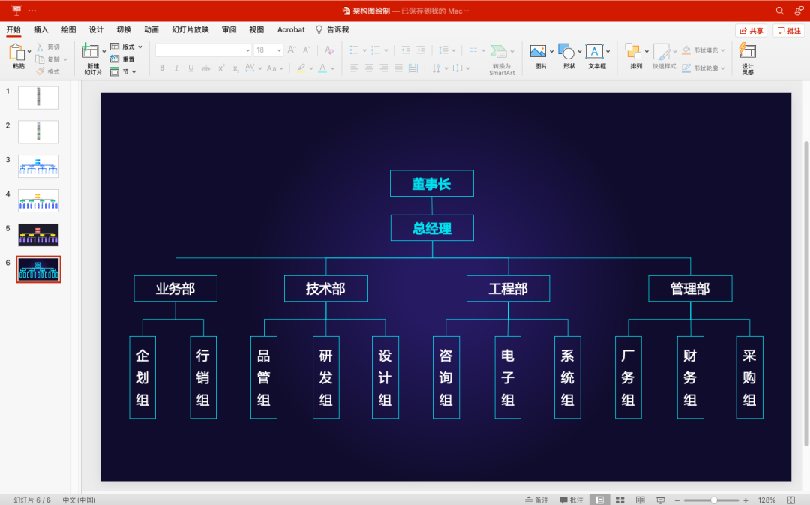Viewport: 810px width, 505px height.
Task: Click the Reset (重置) slide icon
Action: click(115, 59)
